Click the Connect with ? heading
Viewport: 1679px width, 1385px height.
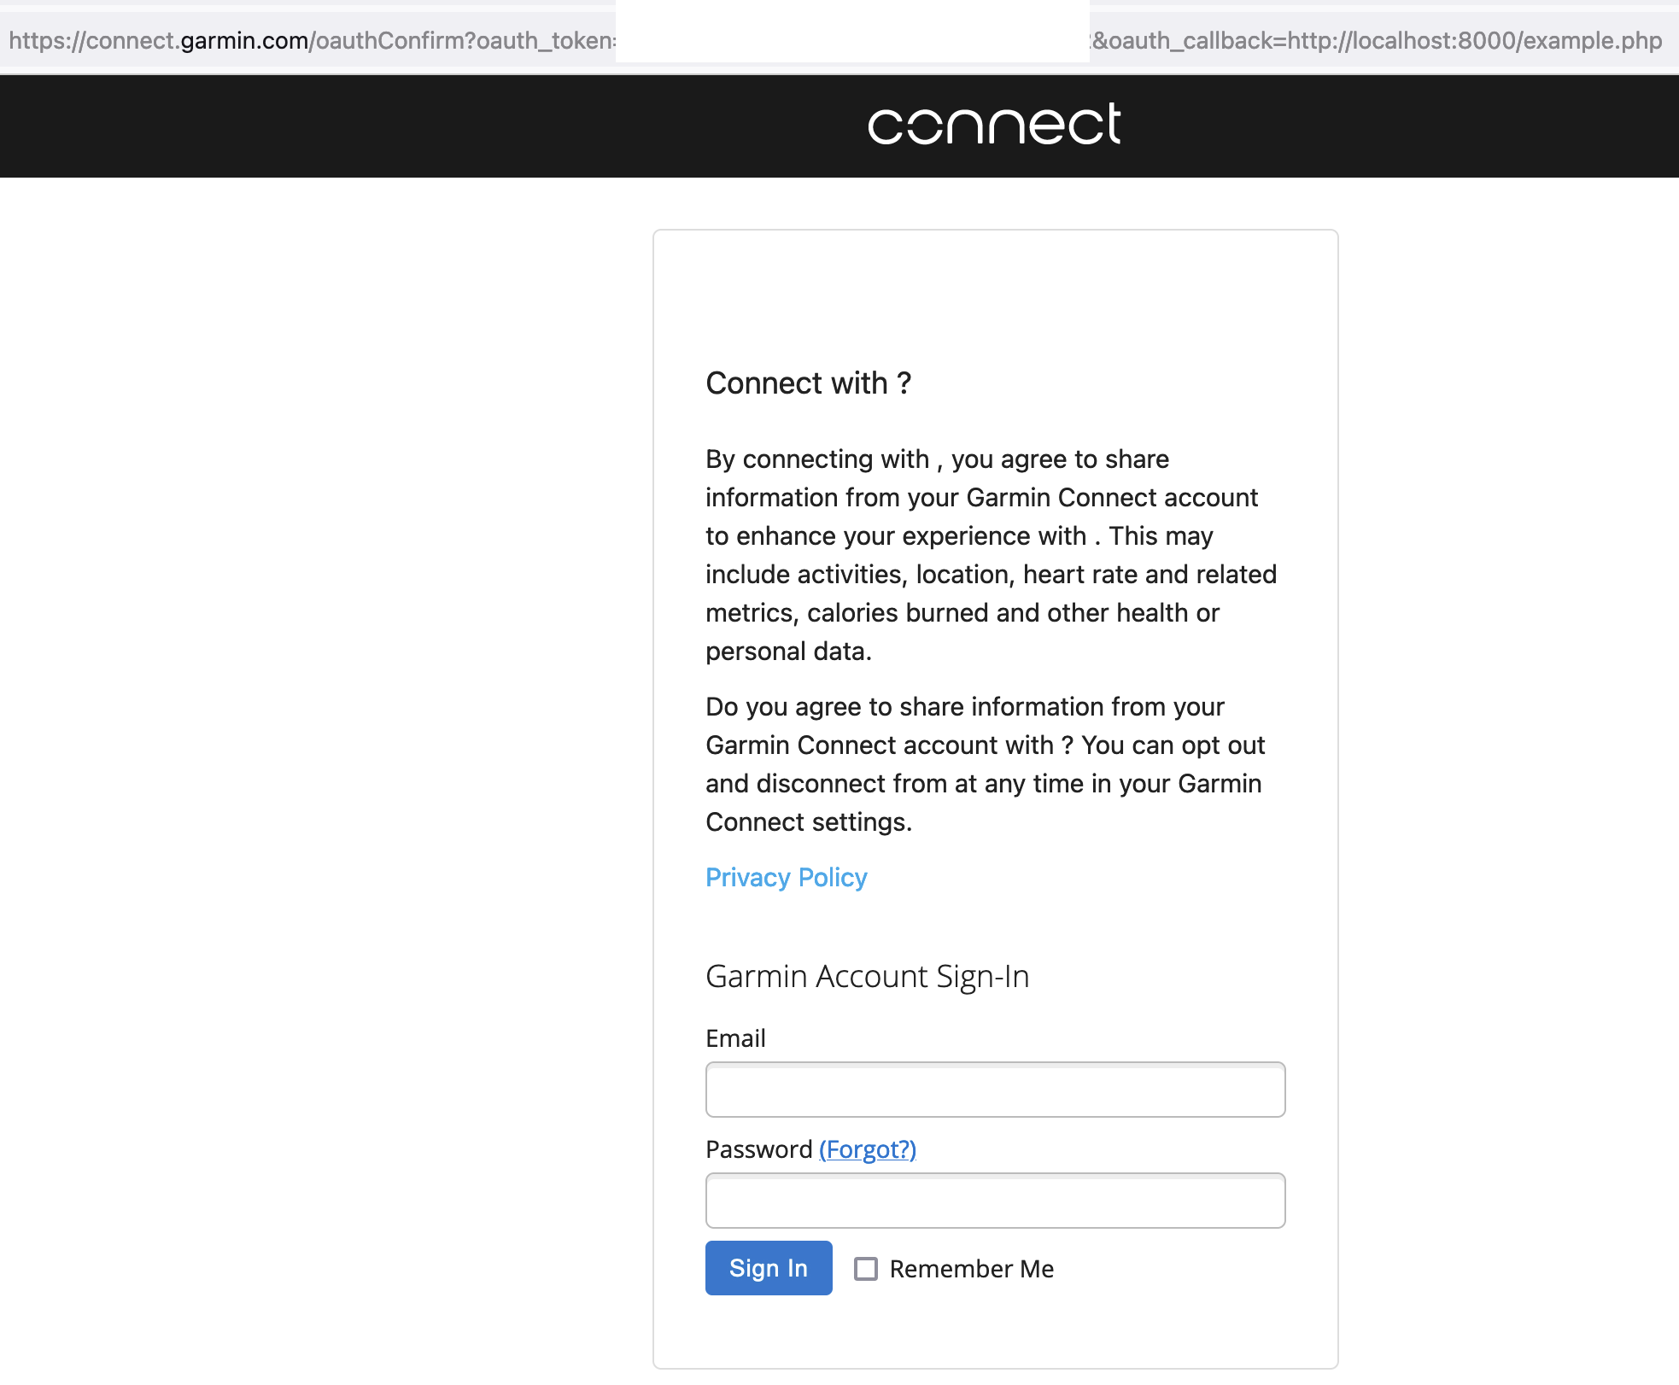coord(809,383)
